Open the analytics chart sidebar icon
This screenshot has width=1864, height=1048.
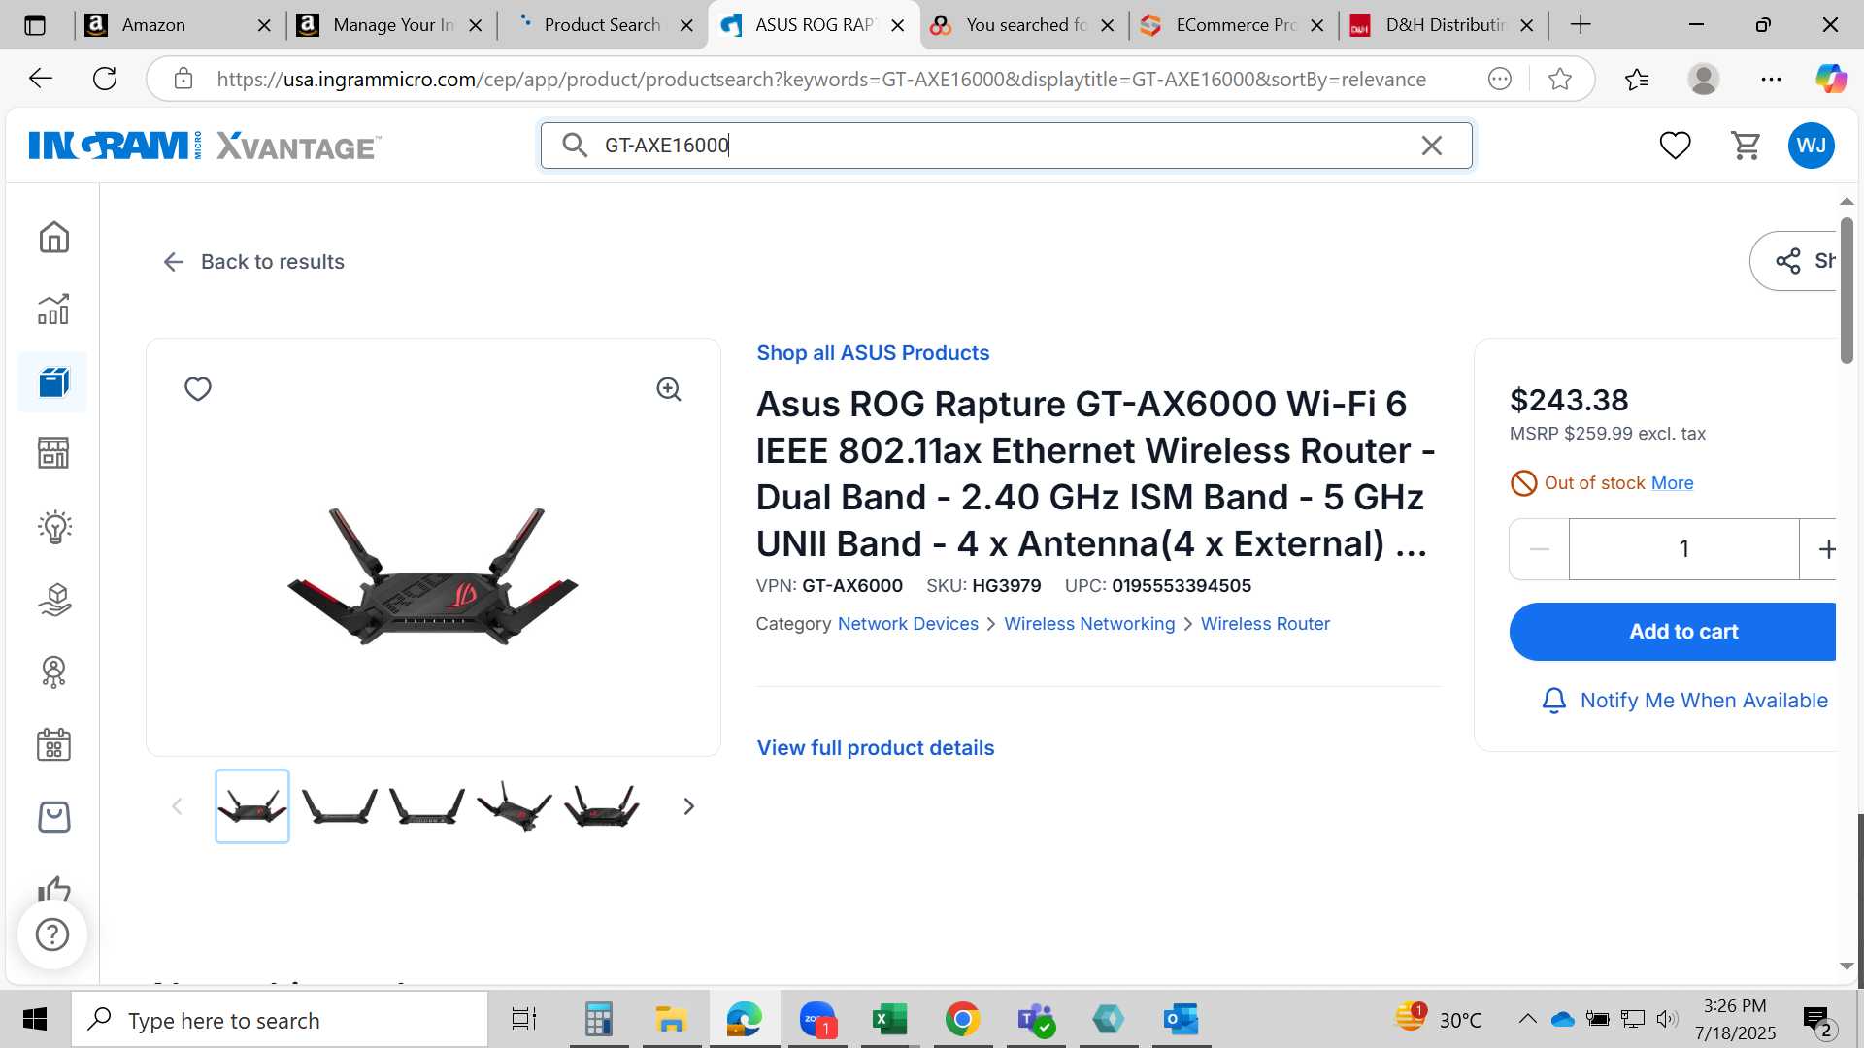(54, 309)
